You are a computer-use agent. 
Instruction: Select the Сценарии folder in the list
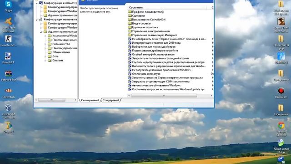click(x=136, y=15)
